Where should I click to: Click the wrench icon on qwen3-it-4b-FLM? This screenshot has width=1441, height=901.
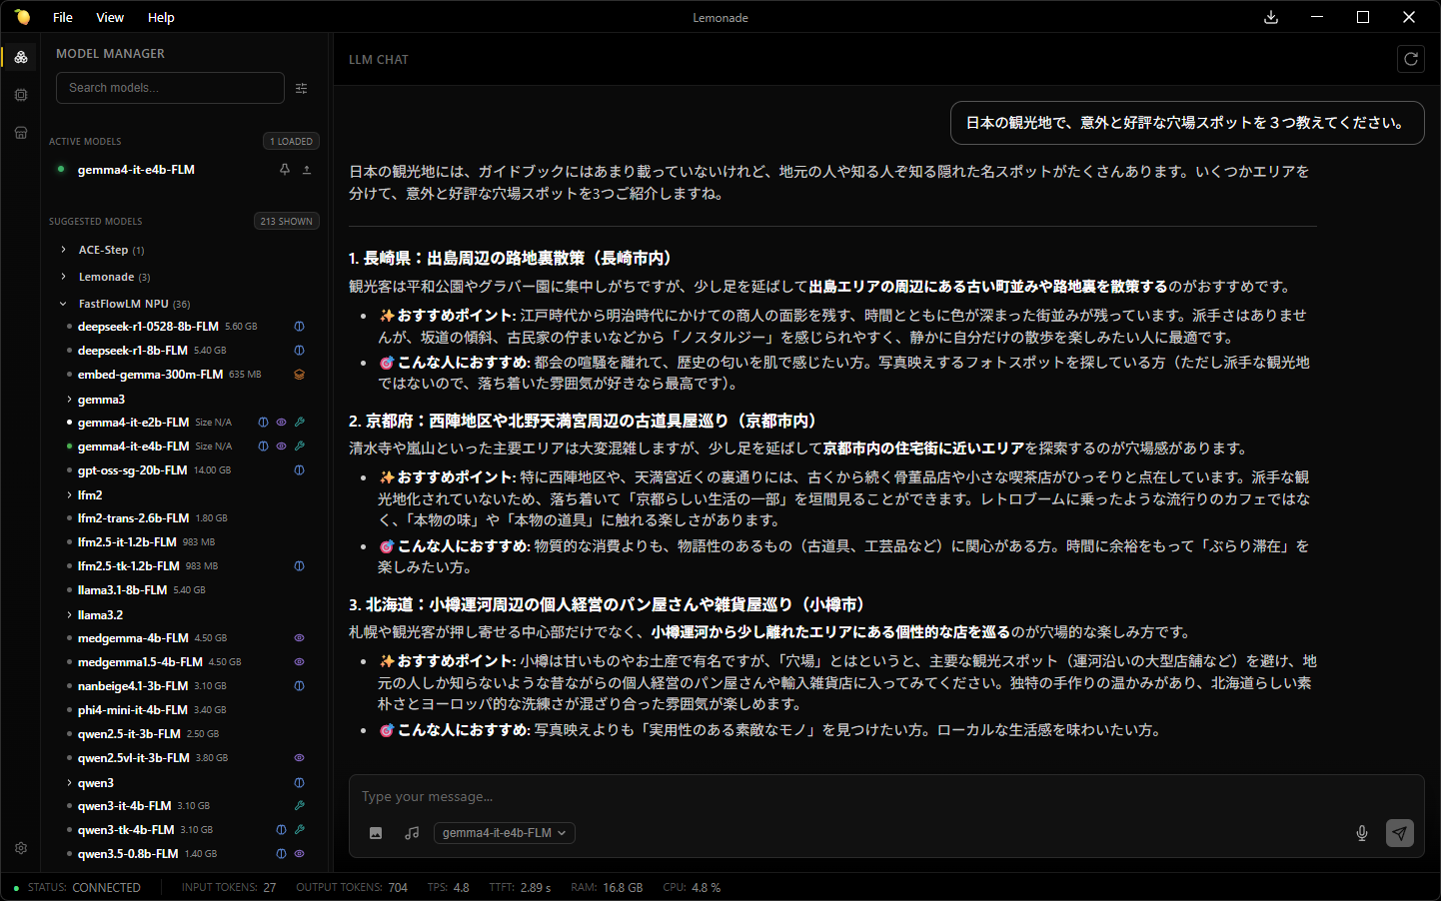click(x=299, y=806)
